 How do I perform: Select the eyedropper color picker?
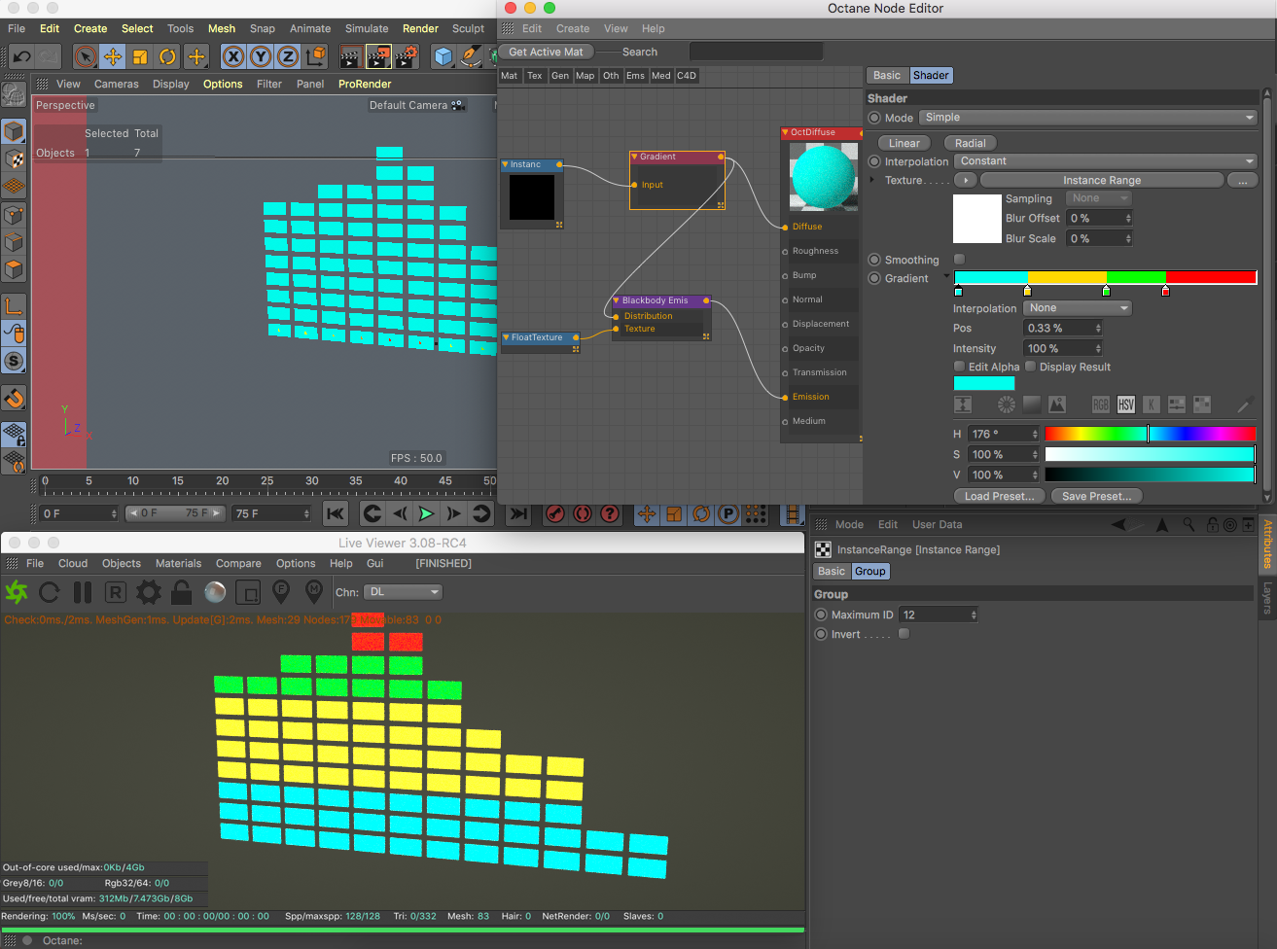[1245, 404]
